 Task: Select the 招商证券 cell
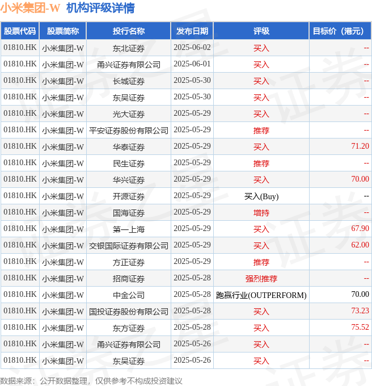129,279
